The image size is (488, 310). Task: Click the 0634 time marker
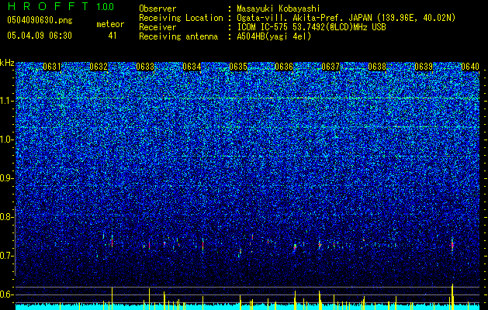click(x=192, y=67)
